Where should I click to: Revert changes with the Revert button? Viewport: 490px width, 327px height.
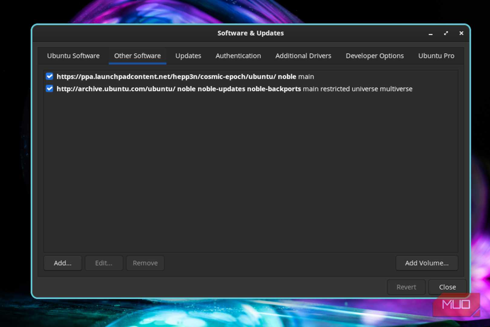406,287
